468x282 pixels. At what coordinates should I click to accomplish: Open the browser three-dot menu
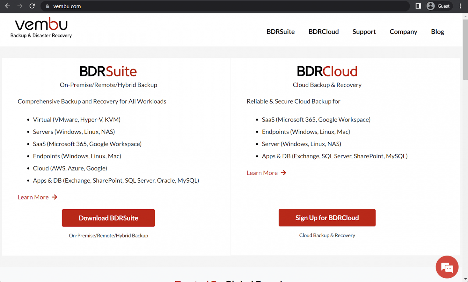(460, 6)
